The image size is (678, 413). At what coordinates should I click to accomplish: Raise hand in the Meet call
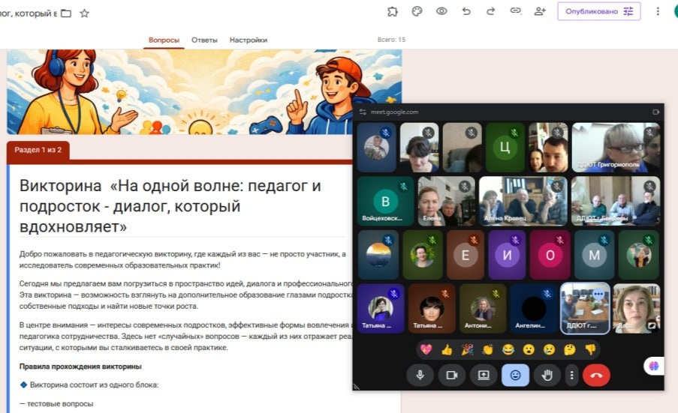tap(547, 374)
